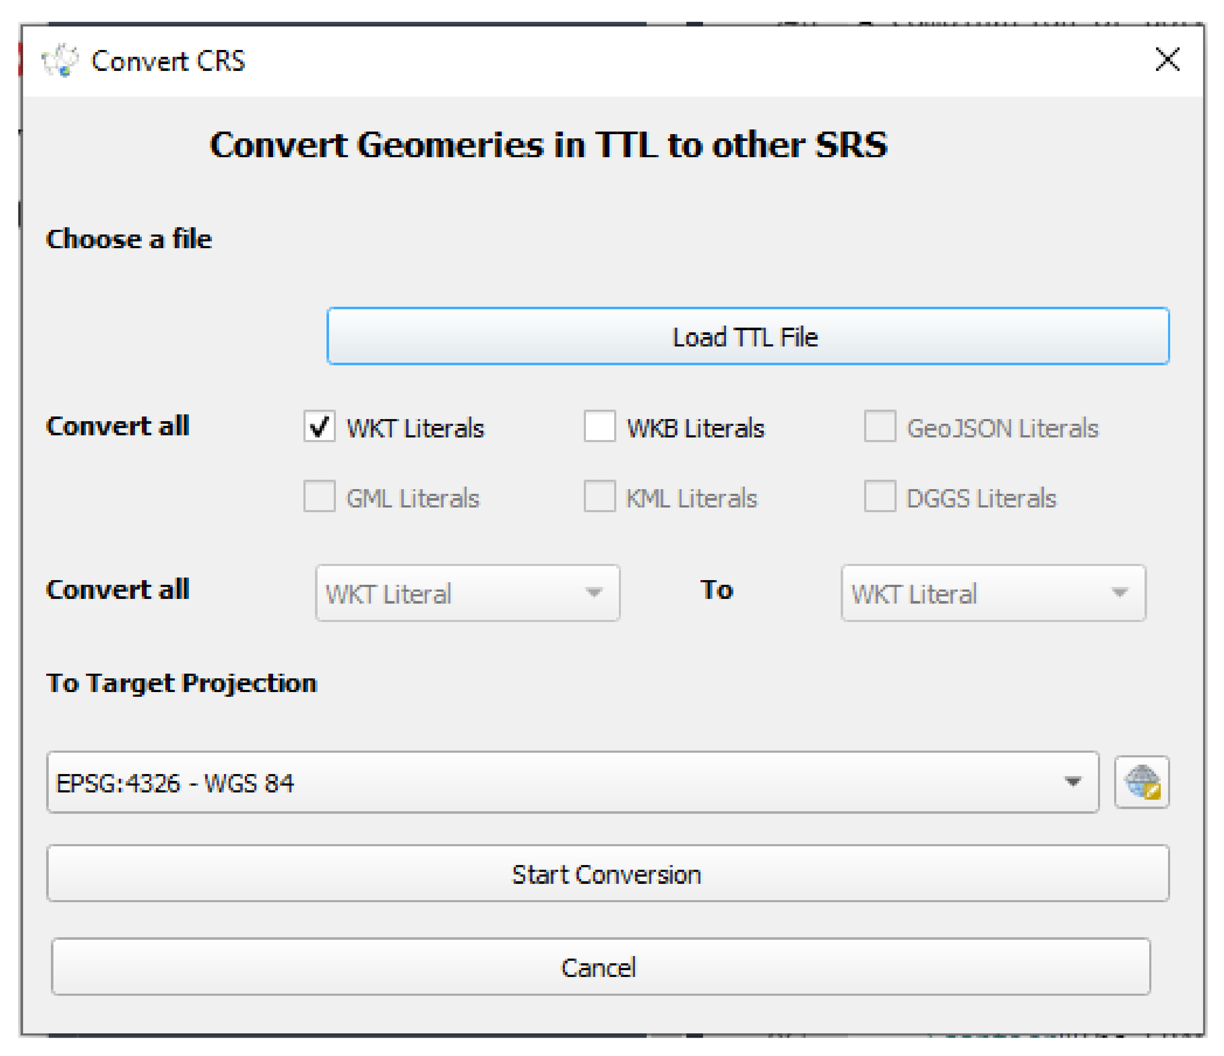Expand the EPSG:4326 - WGS 84 projection dropdown
This screenshot has width=1224, height=1056.
pos(572,782)
